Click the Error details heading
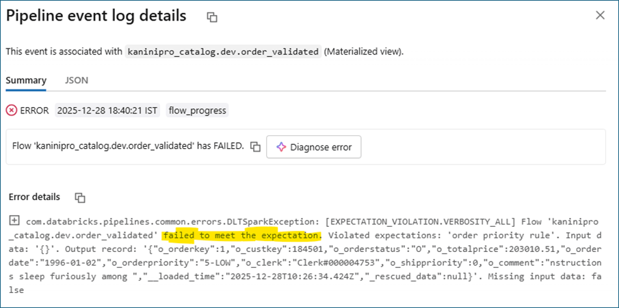619x308 pixels. [x=35, y=197]
